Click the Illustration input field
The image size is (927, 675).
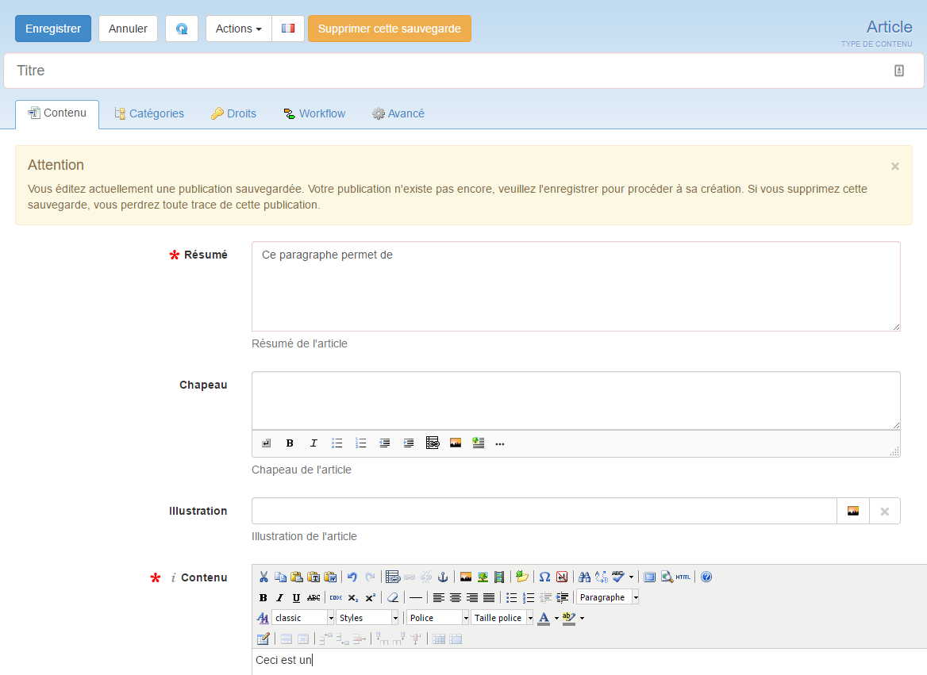(x=544, y=512)
